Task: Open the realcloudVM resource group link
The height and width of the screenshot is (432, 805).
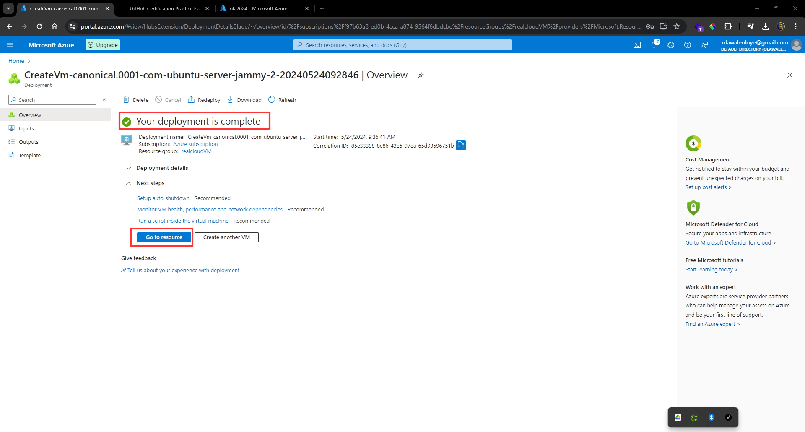Action: pyautogui.click(x=196, y=151)
